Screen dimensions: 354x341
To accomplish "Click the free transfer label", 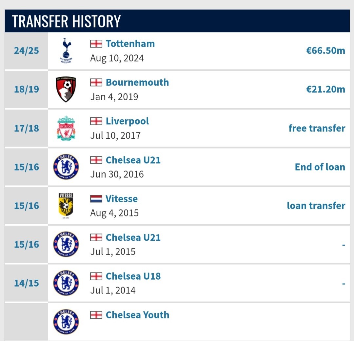I will 317,128.
